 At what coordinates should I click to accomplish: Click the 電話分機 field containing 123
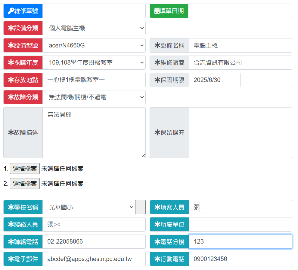click(x=241, y=241)
